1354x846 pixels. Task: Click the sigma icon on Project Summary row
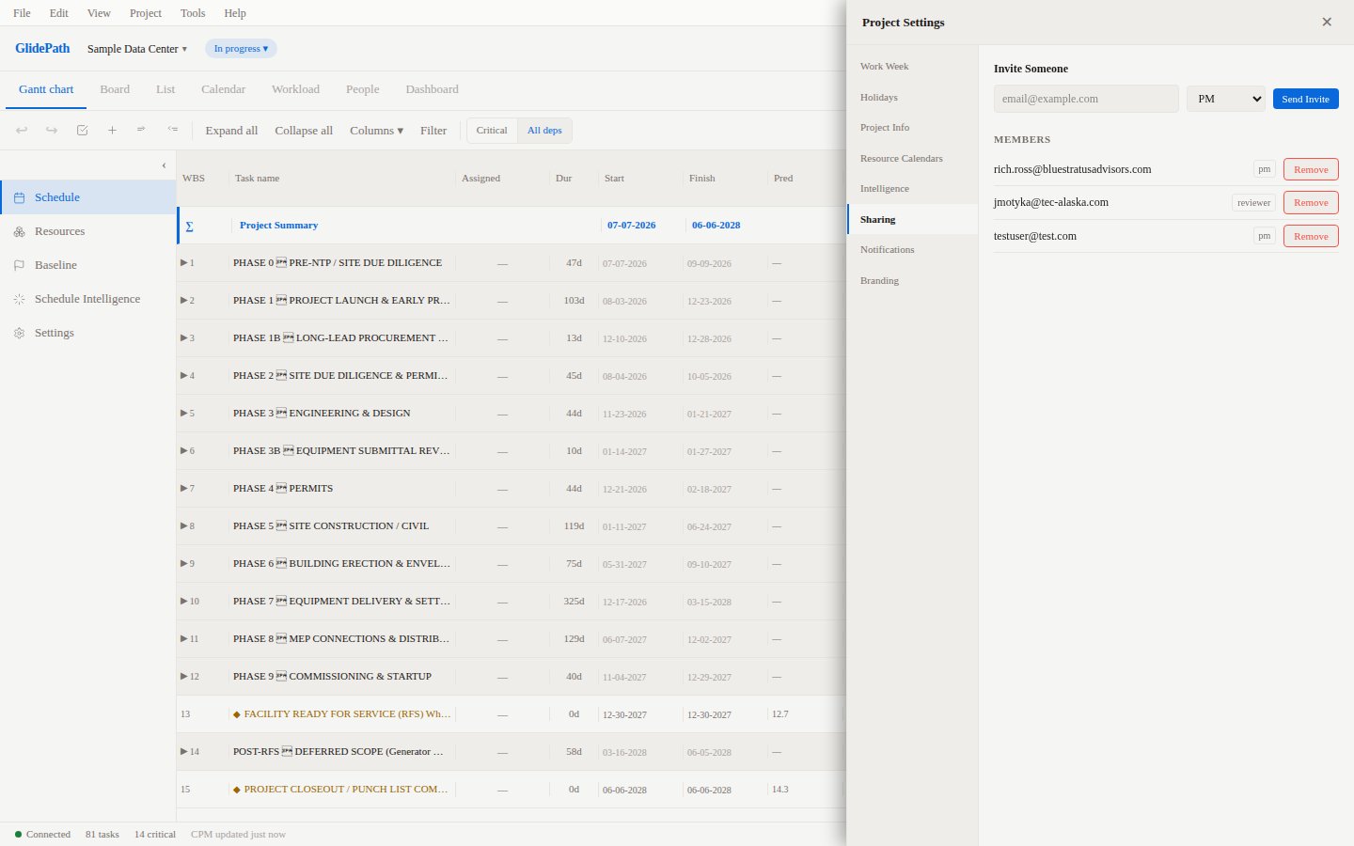(189, 226)
